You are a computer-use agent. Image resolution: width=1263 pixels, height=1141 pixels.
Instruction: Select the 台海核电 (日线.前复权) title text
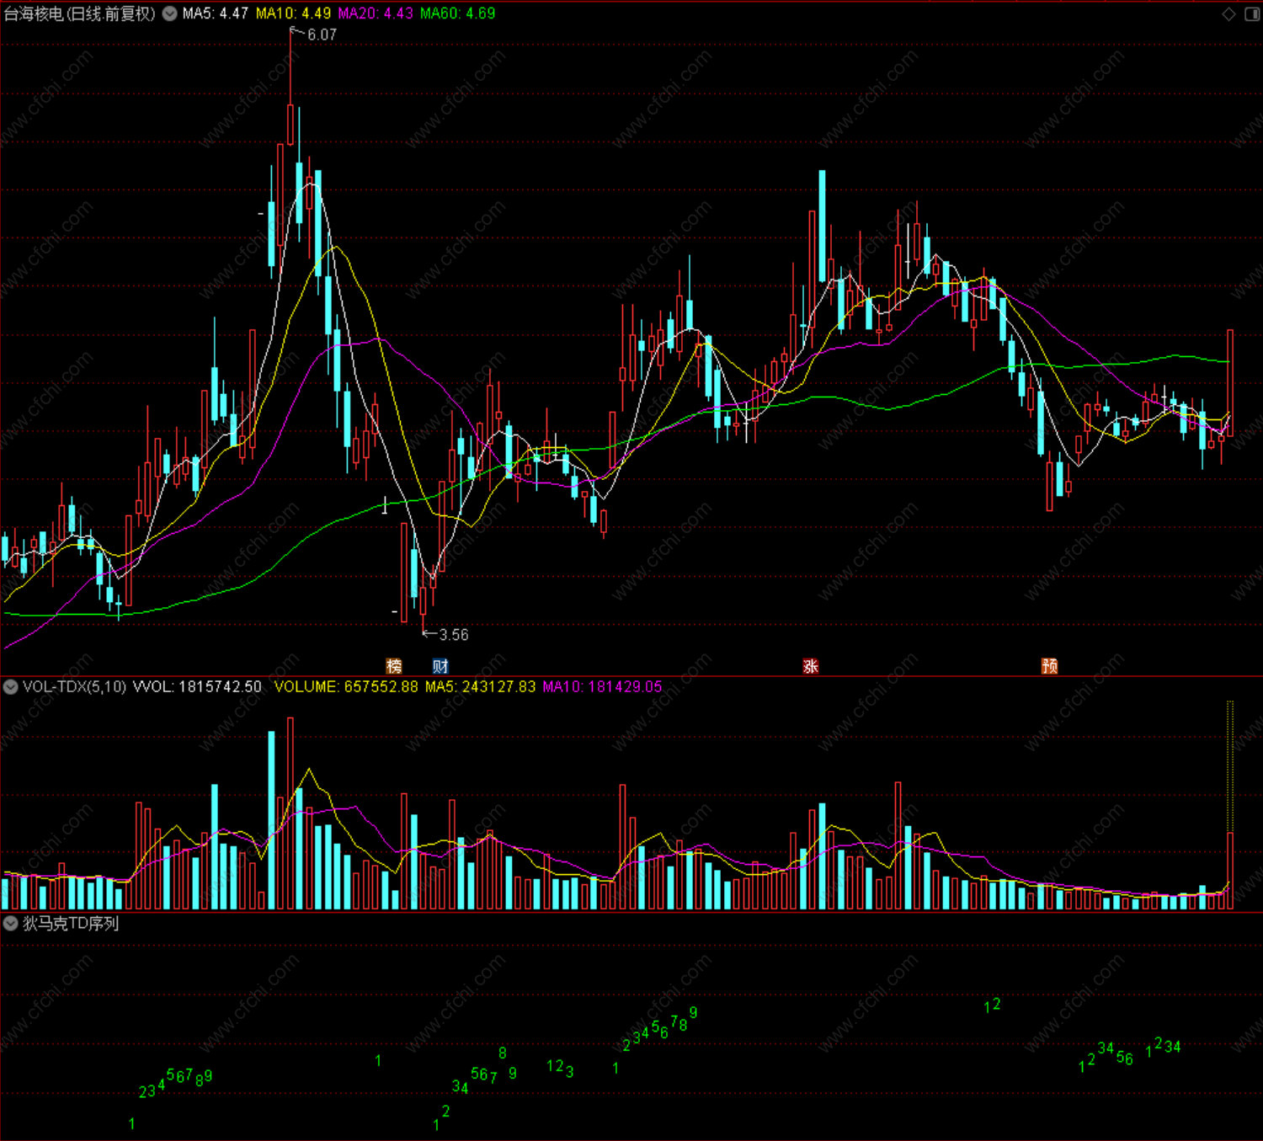click(x=80, y=13)
